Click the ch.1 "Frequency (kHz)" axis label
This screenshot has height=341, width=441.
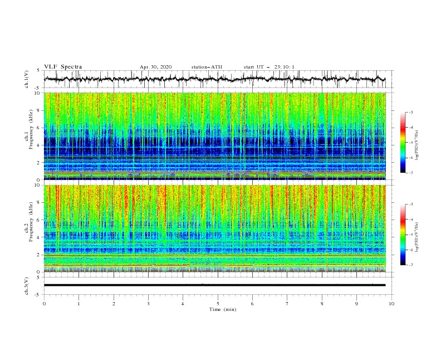pos(31,130)
